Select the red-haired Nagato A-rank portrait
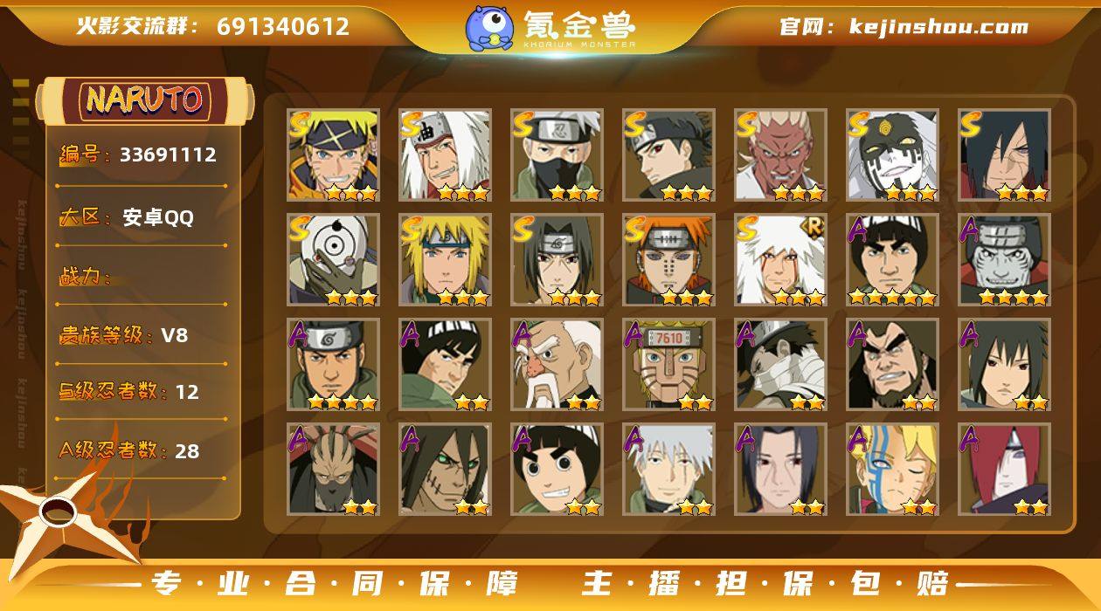 tap(1004, 470)
